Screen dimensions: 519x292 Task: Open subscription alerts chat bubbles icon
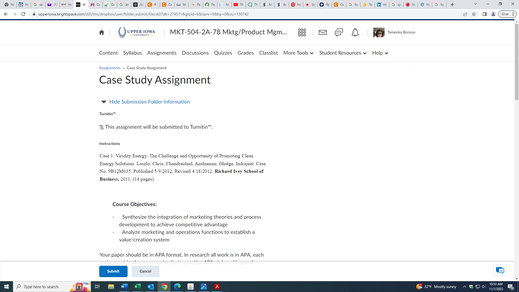pos(339,32)
